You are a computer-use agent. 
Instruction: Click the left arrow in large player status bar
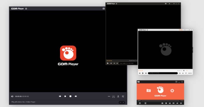[x=120, y=102]
